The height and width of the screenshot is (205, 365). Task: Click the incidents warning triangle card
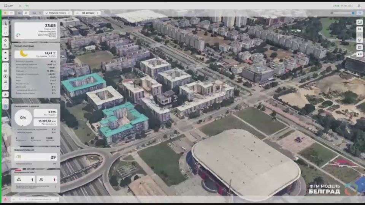tap(24, 180)
